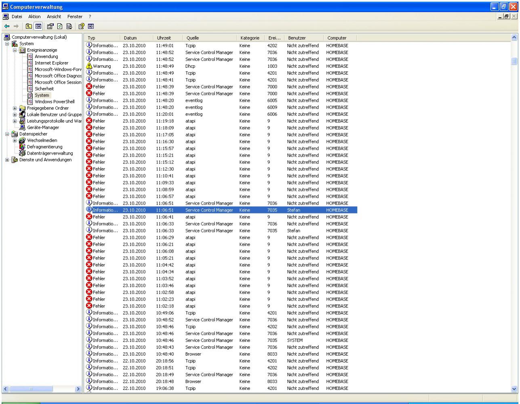Select the event row with user SYSTEM
The height and width of the screenshot is (404, 520).
point(221,340)
